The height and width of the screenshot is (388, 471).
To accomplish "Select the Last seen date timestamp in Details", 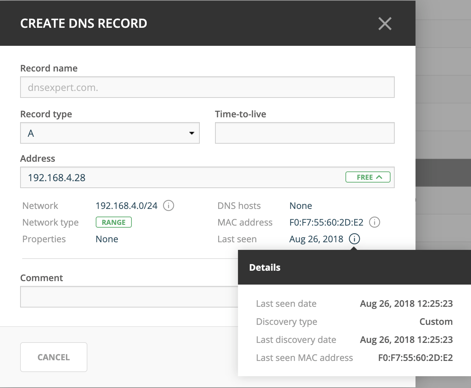I will point(406,304).
